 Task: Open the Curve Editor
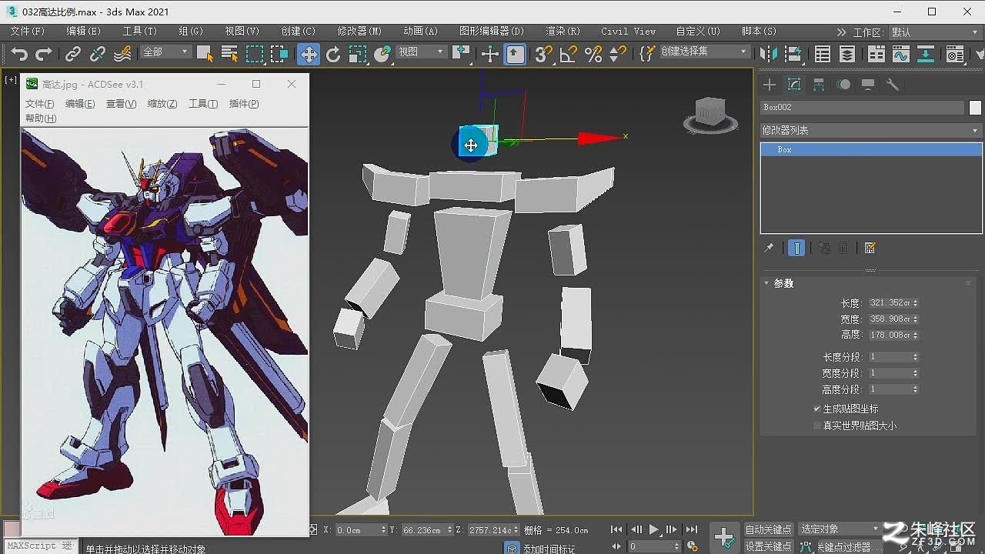pos(901,54)
